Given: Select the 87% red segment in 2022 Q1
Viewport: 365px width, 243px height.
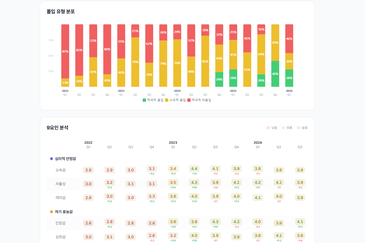Looking at the screenshot, I should pyautogui.click(x=65, y=51).
